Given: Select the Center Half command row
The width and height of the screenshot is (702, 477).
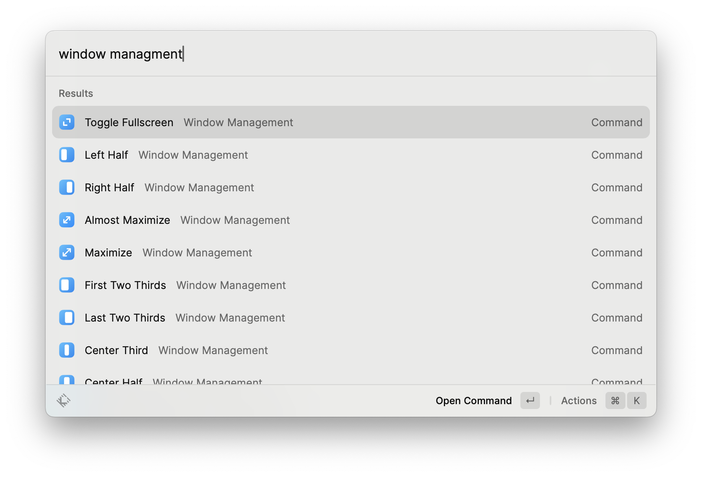Looking at the screenshot, I should 350,380.
